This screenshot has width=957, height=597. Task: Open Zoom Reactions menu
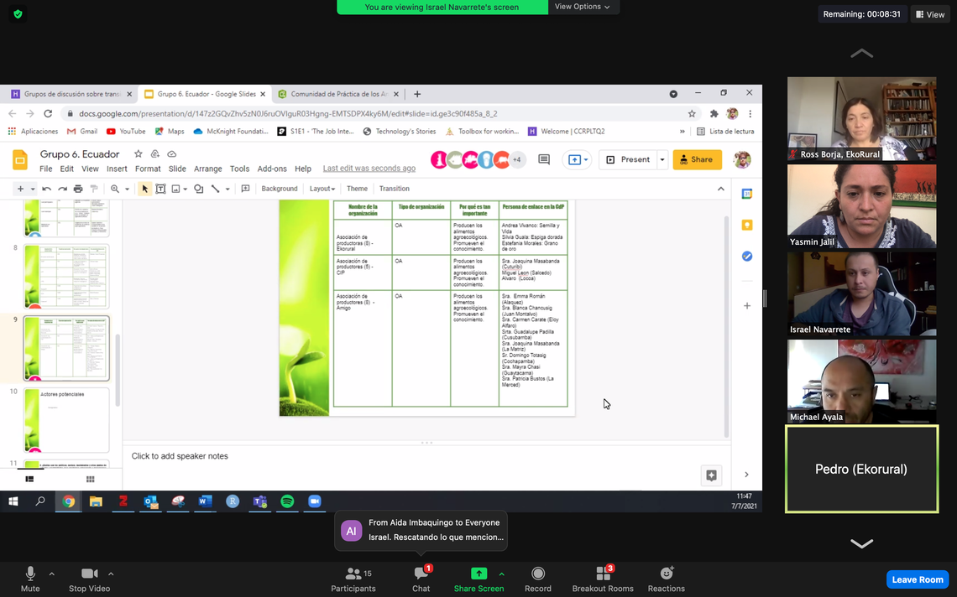pos(666,578)
